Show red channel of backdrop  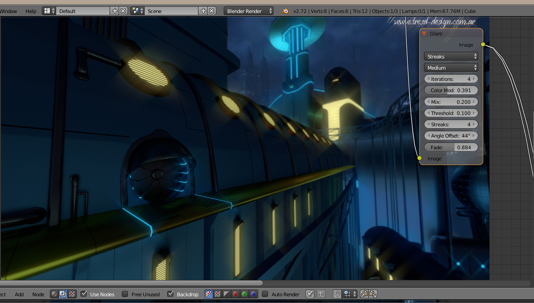235,294
